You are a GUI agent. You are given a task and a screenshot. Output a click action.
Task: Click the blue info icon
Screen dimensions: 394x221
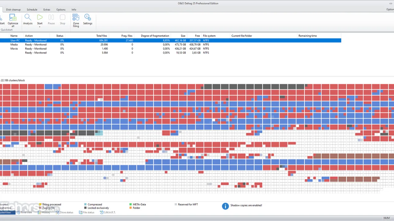[225, 206]
